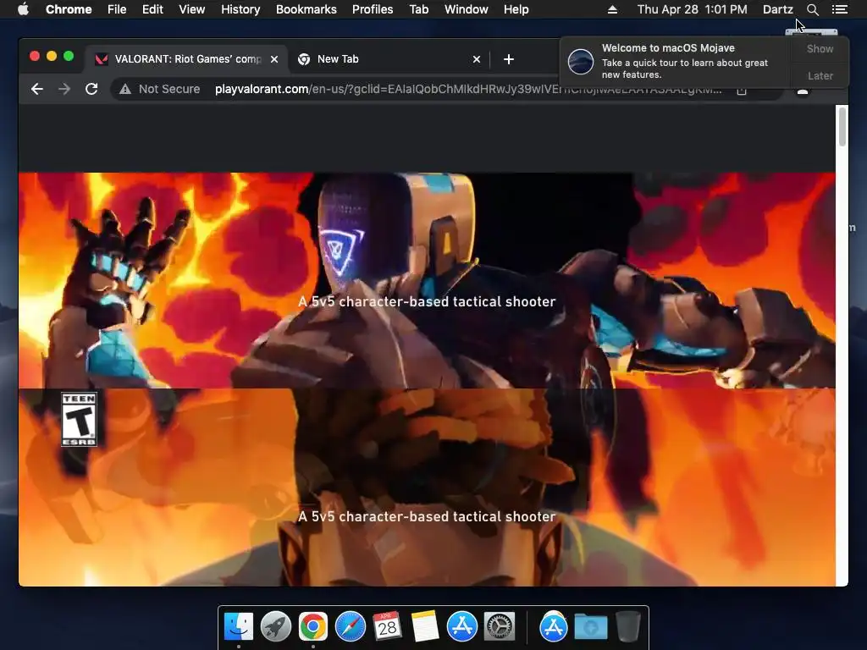Image resolution: width=867 pixels, height=650 pixels.
Task: Open the Bookmarks menu
Action: click(306, 9)
